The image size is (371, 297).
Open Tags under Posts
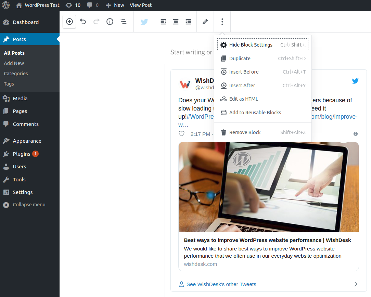(x=9, y=84)
